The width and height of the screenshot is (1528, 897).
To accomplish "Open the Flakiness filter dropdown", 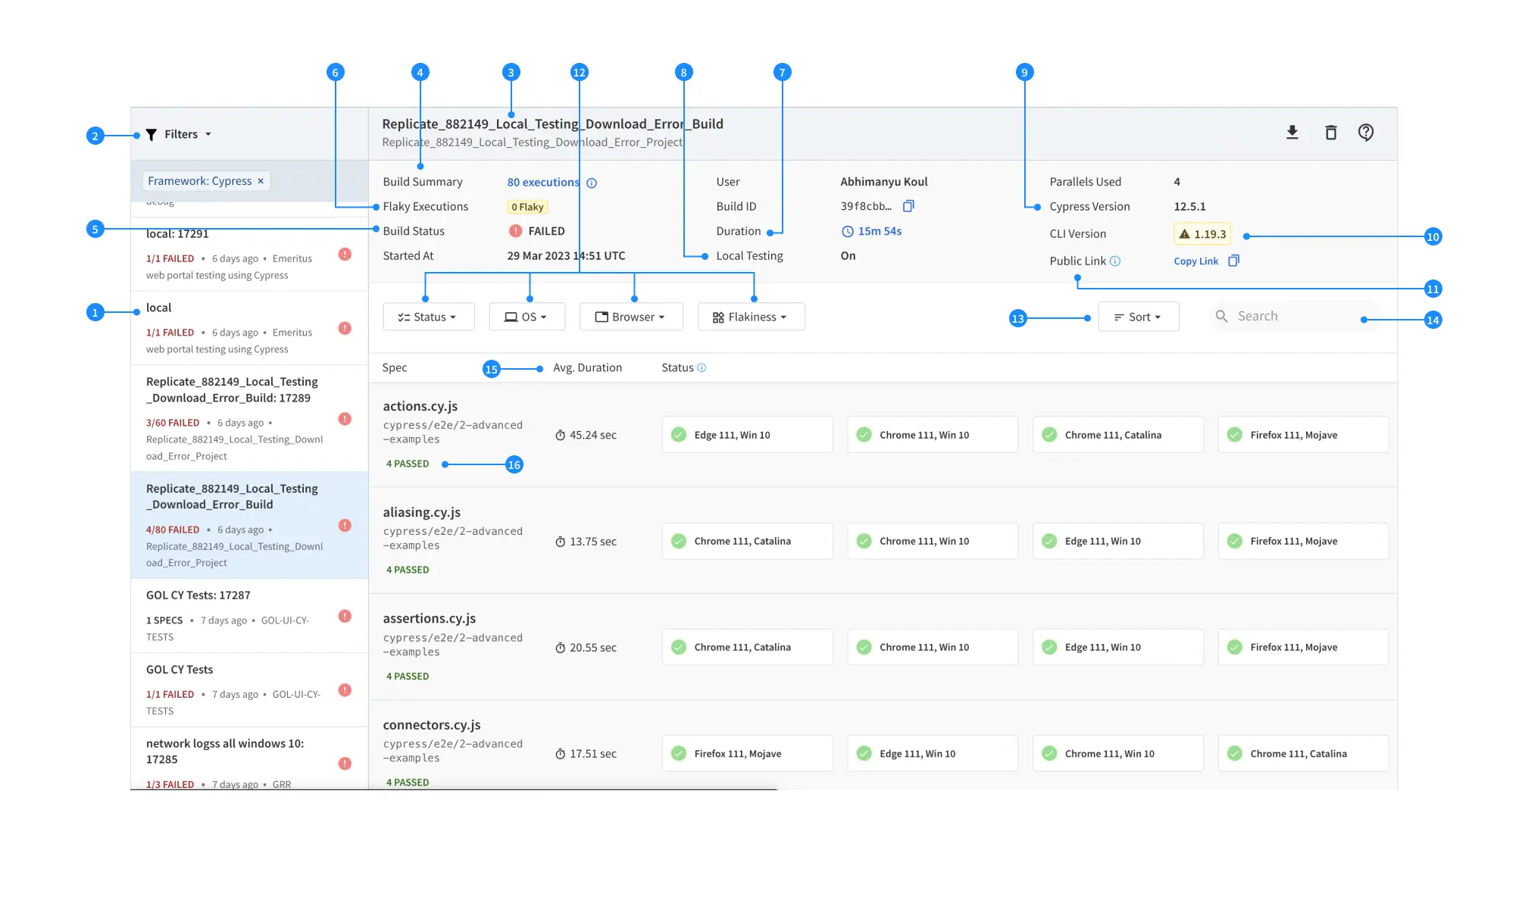I will 750,317.
